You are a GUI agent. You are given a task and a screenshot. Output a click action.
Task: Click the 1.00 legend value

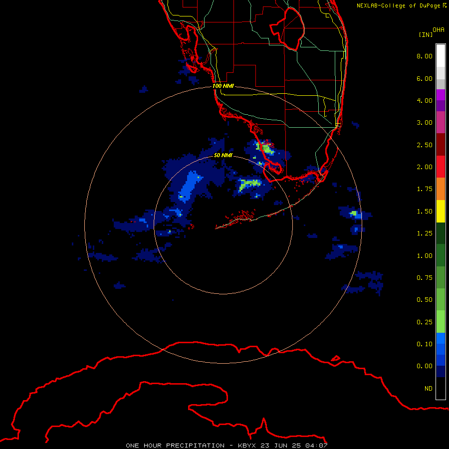tap(425, 256)
